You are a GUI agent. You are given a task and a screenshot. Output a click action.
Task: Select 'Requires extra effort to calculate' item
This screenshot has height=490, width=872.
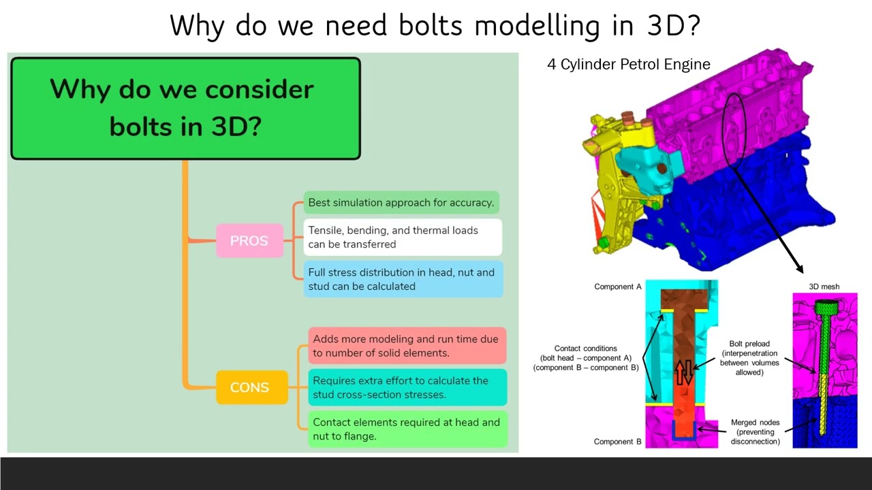407,387
